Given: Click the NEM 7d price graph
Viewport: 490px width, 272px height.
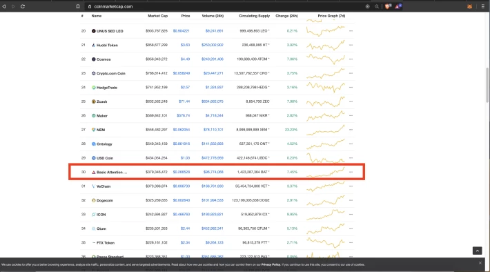Looking at the screenshot, I should tap(326, 130).
